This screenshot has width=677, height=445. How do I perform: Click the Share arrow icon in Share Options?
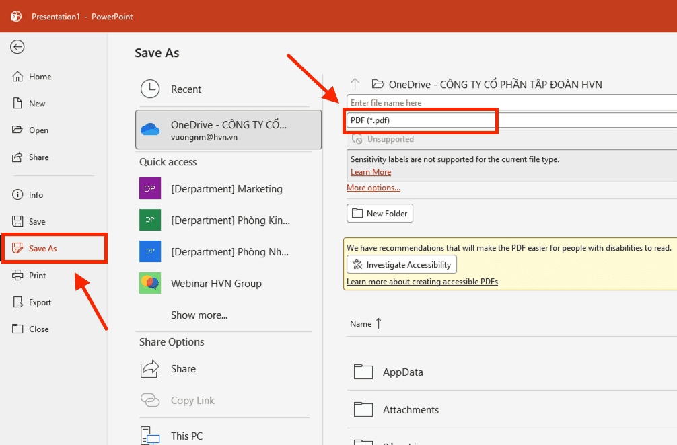[150, 368]
